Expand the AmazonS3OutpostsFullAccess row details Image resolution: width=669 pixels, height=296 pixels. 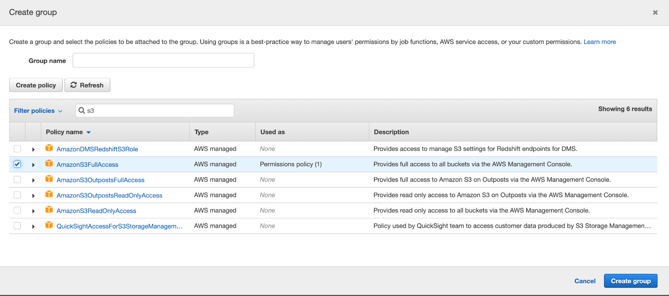point(33,180)
